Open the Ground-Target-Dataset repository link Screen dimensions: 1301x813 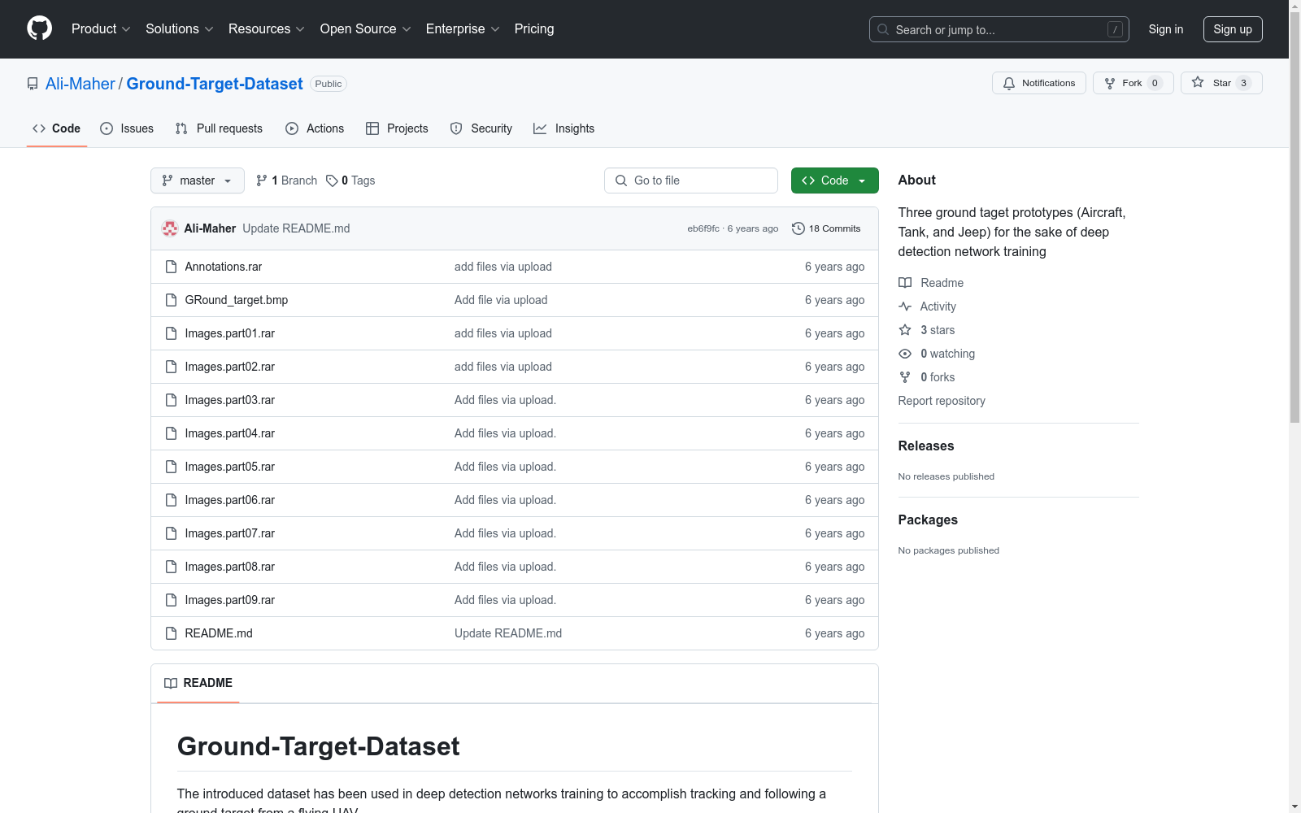[x=215, y=84]
